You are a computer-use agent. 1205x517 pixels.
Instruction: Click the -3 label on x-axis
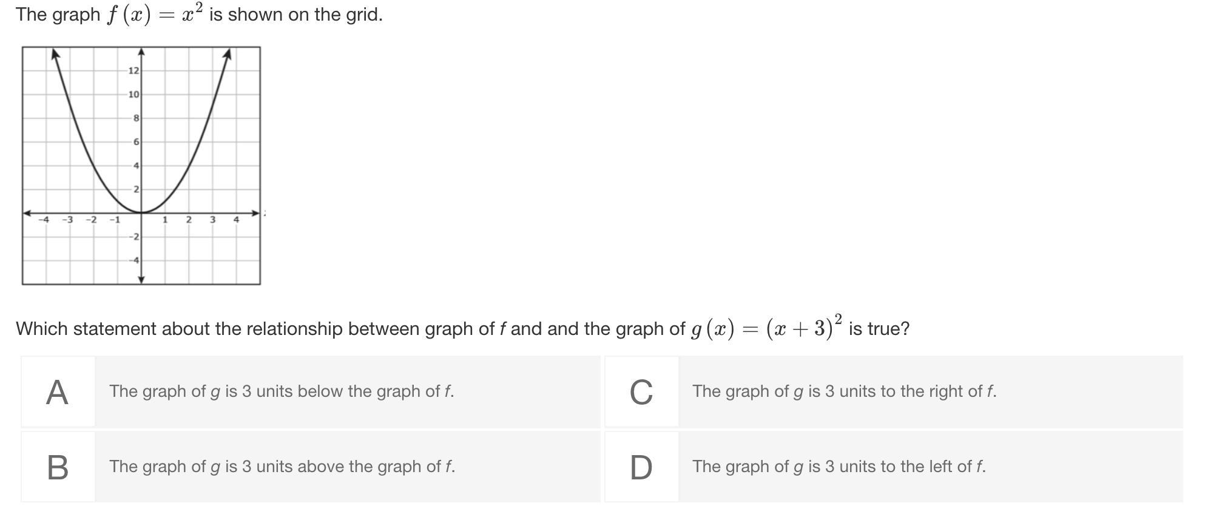(x=67, y=220)
